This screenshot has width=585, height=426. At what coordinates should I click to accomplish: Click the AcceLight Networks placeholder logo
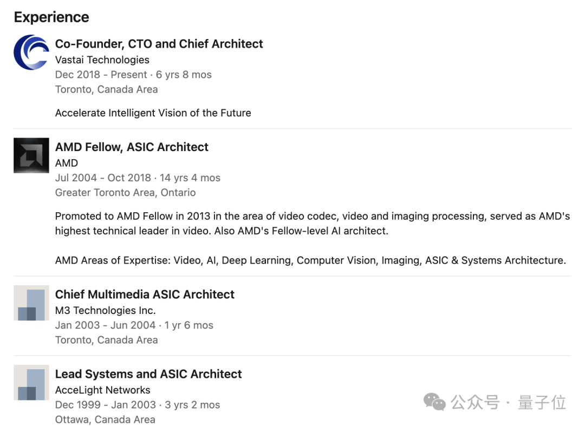31,382
